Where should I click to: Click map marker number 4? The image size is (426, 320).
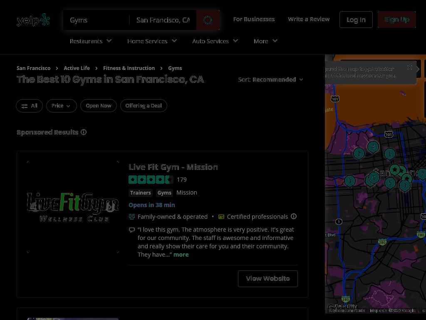[x=373, y=147]
